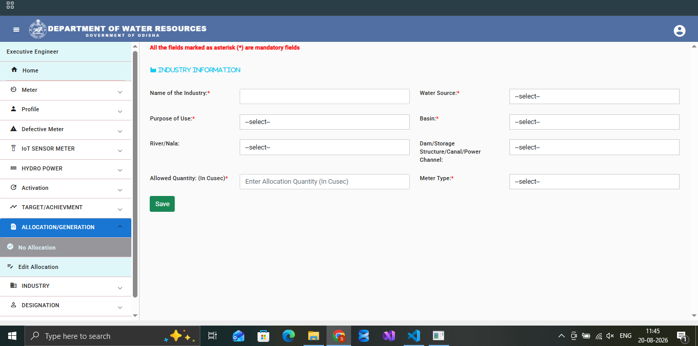Click the ENG language indicator
698x346 pixels.
click(625, 336)
